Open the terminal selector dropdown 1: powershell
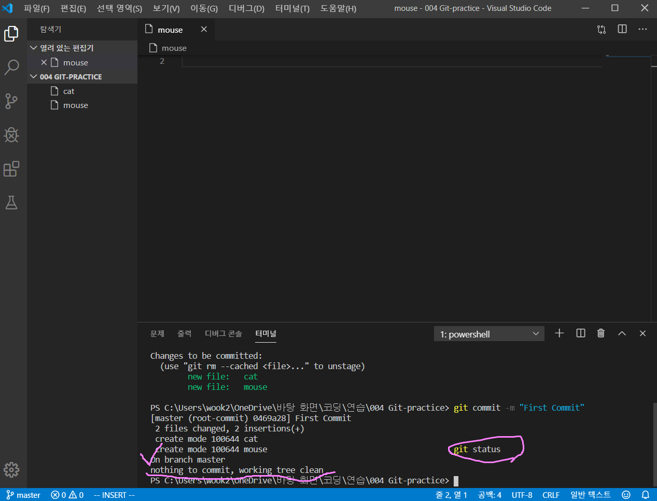The width and height of the screenshot is (657, 501). 489,334
